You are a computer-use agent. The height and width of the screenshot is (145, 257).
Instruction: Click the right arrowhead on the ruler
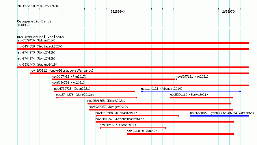click(x=248, y=9)
